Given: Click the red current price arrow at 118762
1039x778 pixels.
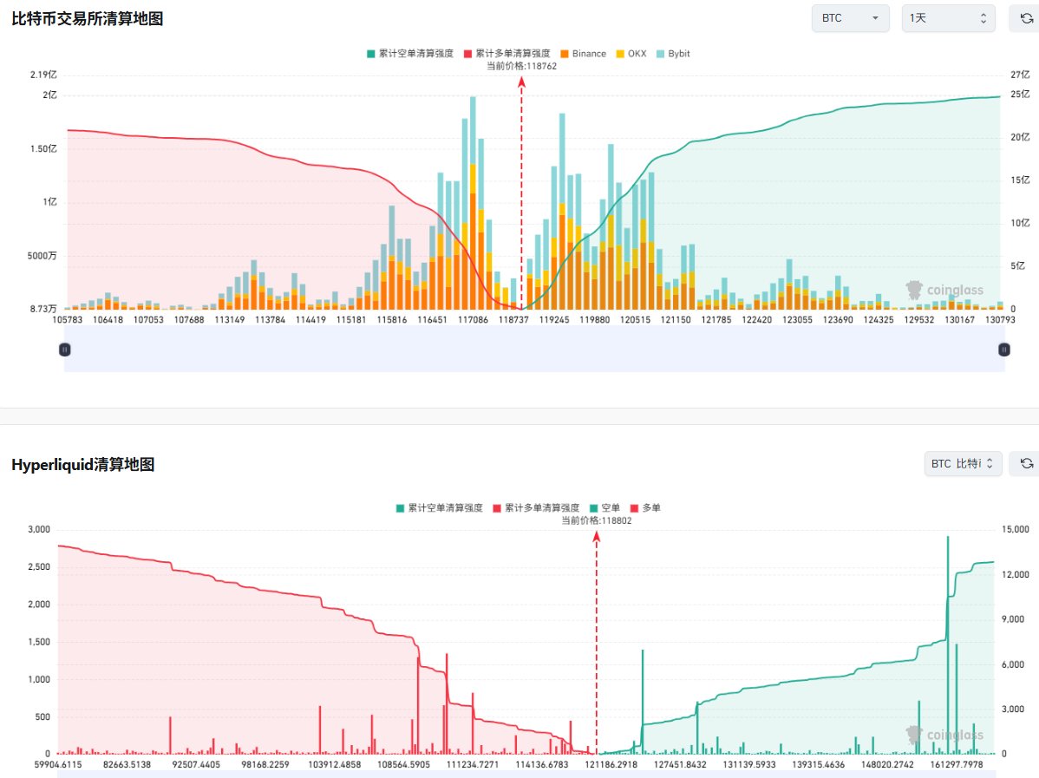Looking at the screenshot, I should [521, 82].
